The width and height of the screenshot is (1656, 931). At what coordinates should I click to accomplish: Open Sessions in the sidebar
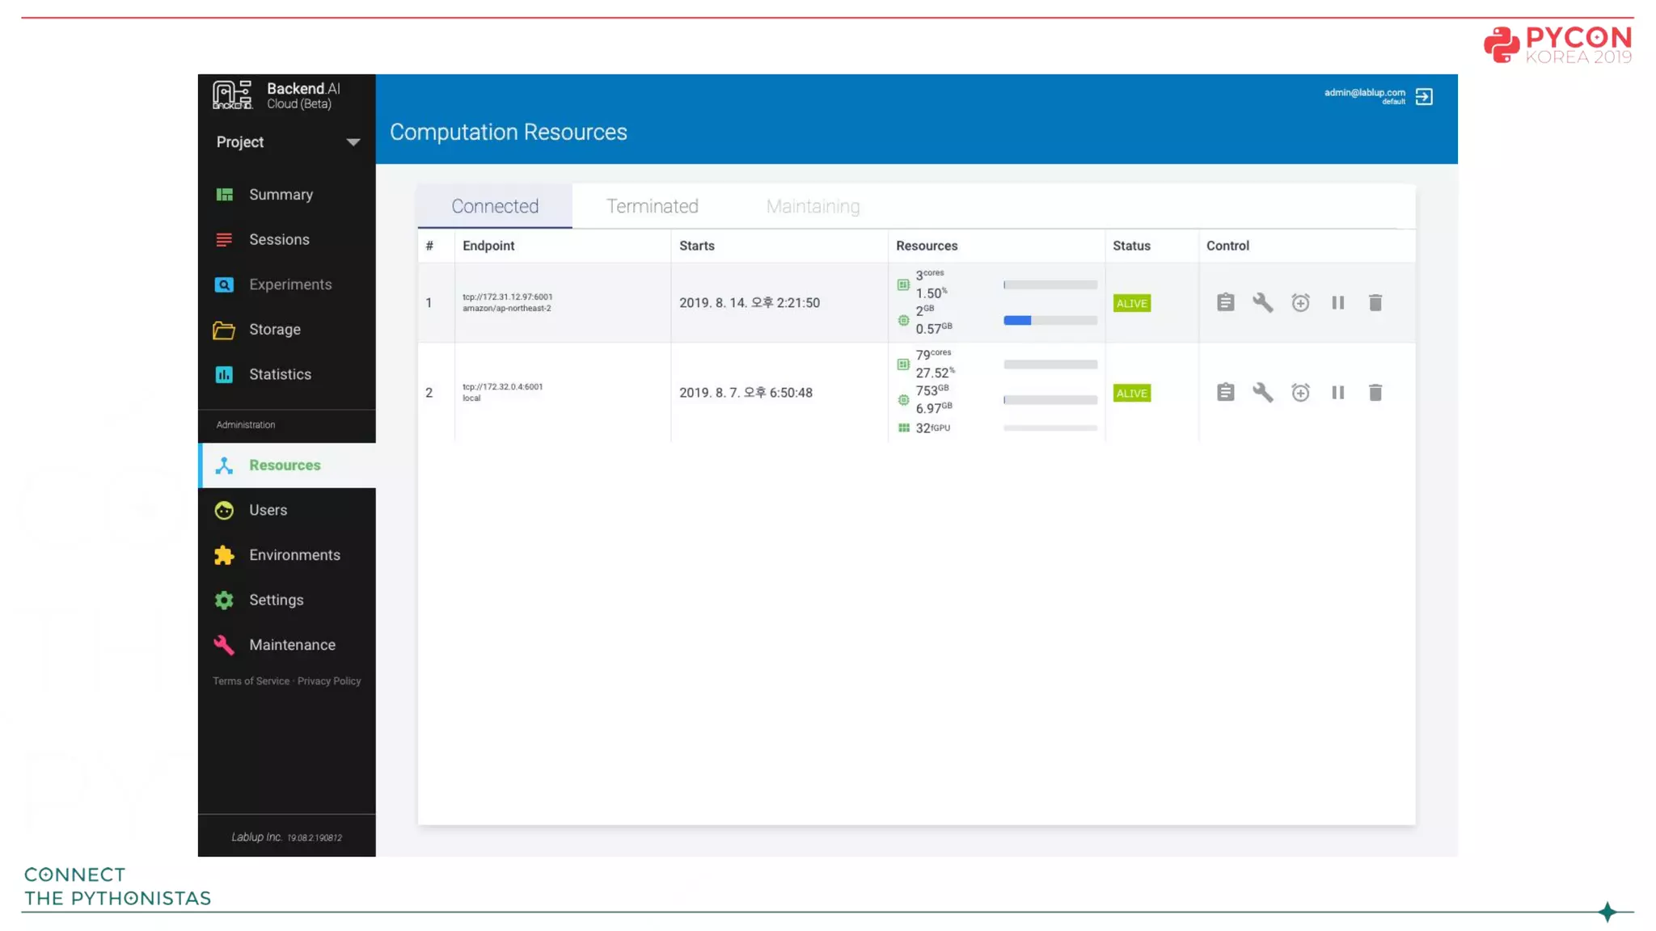(279, 240)
